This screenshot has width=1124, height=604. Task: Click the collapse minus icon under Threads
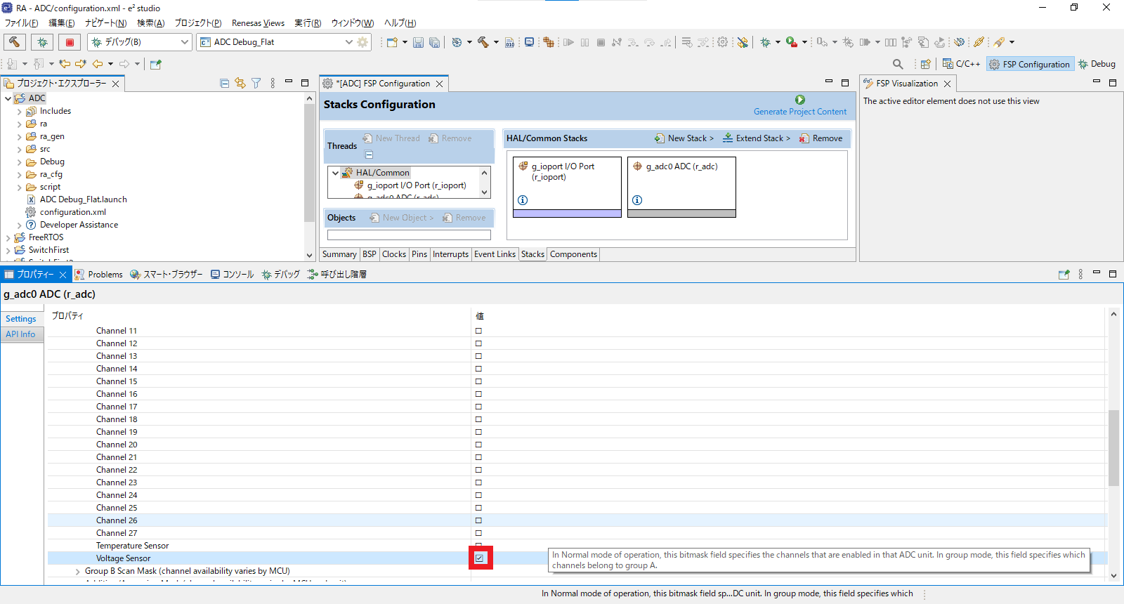coord(369,155)
